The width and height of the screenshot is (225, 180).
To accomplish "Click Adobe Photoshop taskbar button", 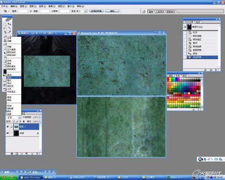I will coord(30,177).
